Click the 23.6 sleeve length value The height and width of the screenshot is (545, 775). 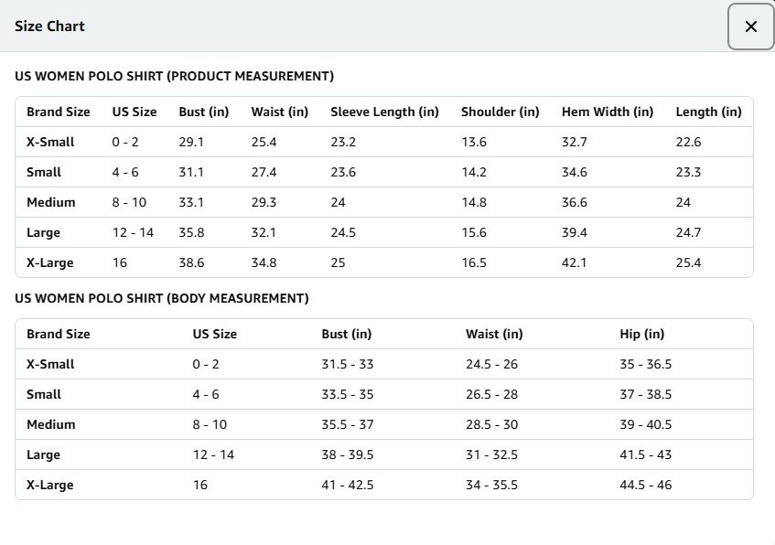click(x=343, y=172)
